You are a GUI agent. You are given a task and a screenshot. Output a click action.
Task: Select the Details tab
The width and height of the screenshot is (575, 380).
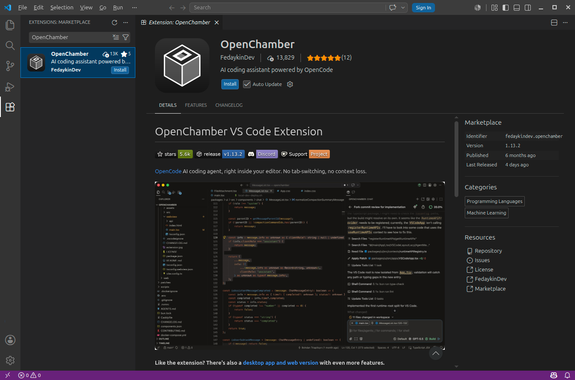point(168,105)
